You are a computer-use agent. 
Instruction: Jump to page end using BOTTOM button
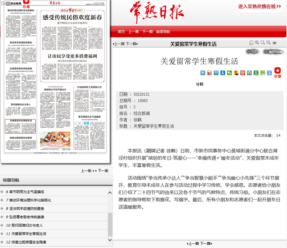(273, 52)
